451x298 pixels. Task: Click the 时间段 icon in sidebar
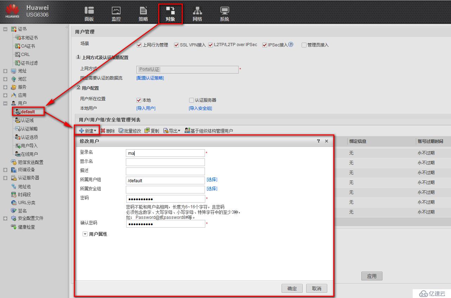click(14, 195)
